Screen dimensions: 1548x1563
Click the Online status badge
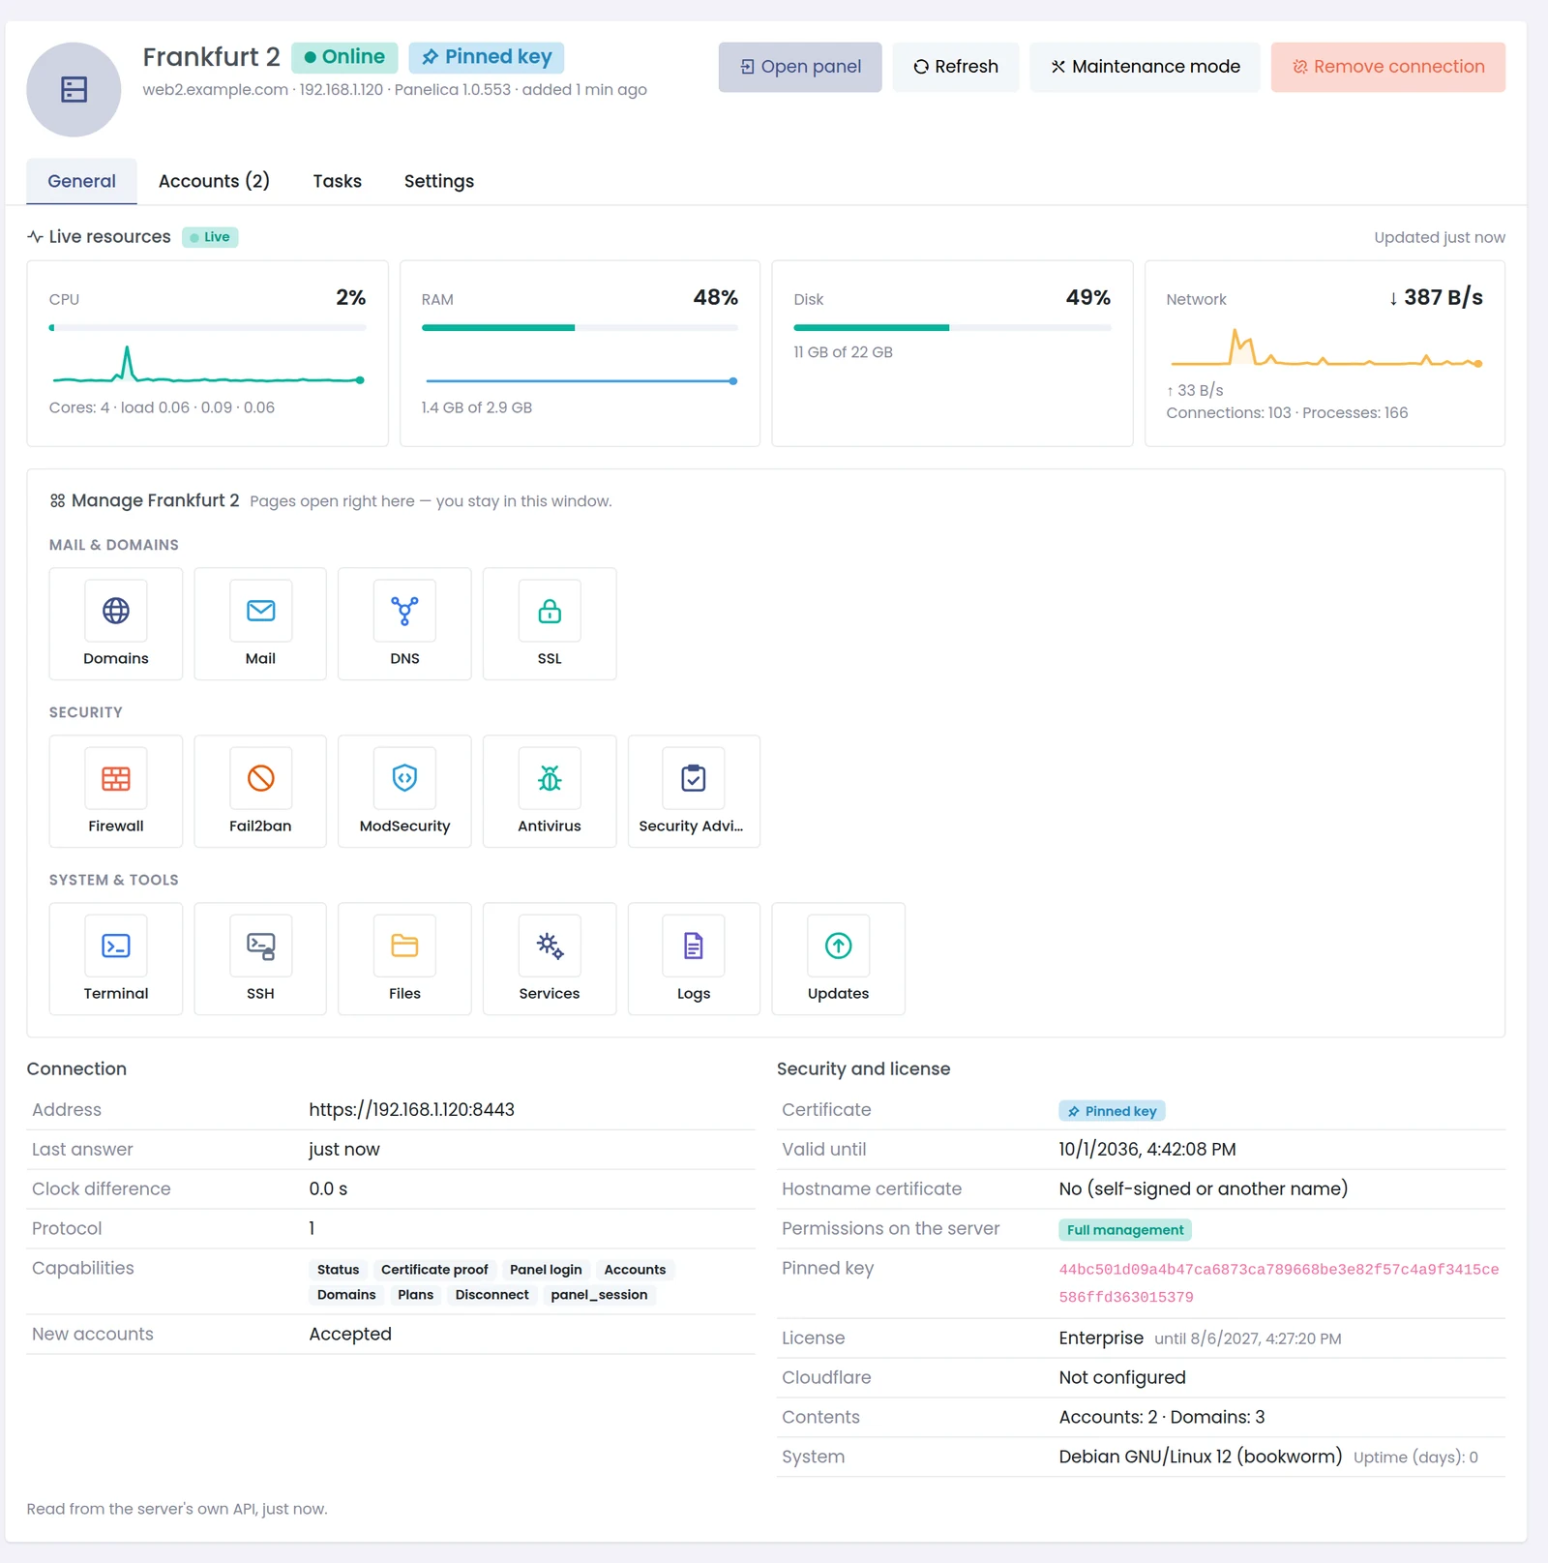[x=344, y=57]
